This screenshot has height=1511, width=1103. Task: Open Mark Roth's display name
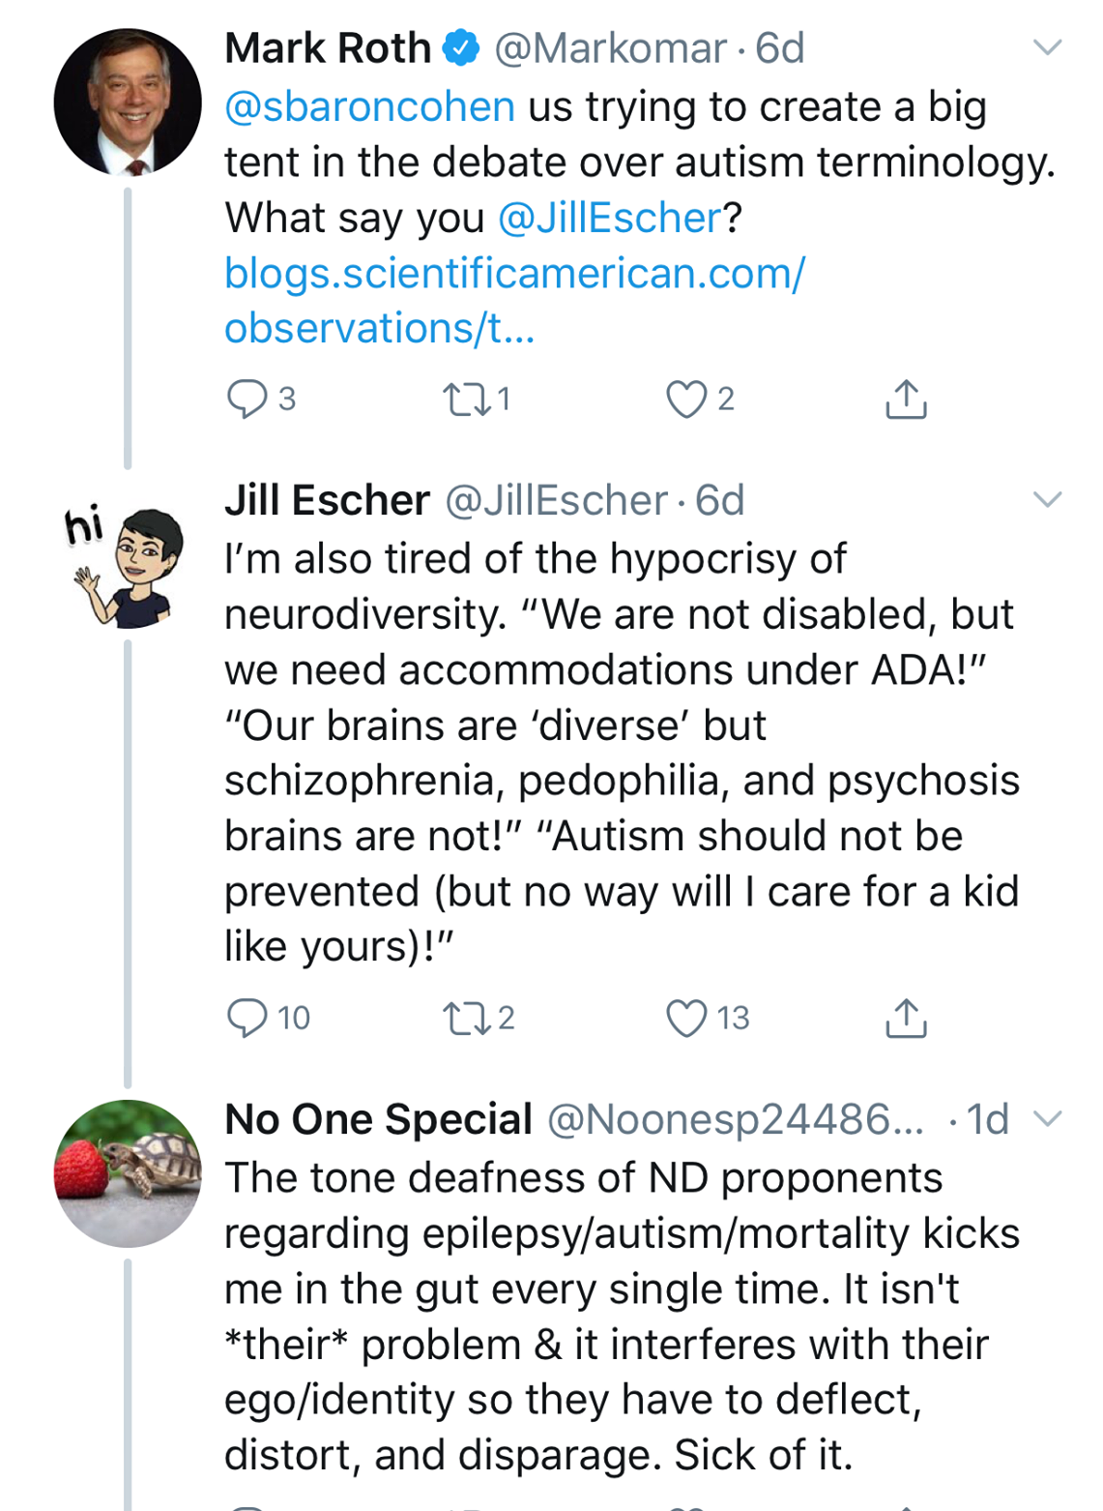pos(328,47)
